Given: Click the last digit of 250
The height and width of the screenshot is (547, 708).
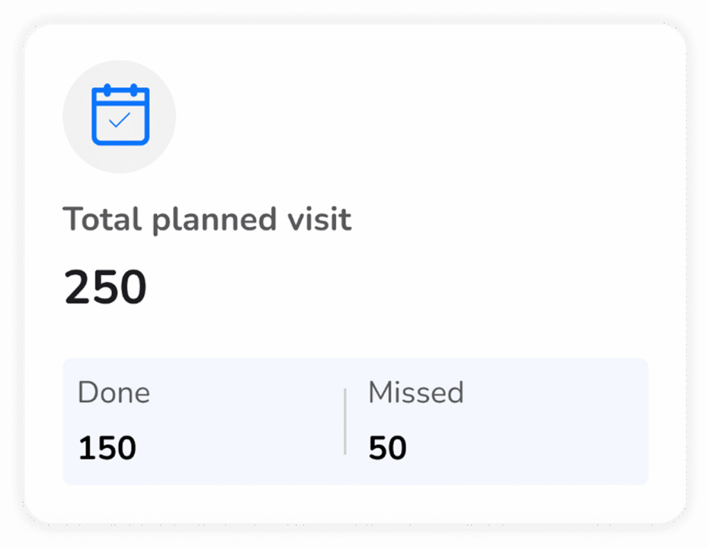Looking at the screenshot, I should pos(133,288).
